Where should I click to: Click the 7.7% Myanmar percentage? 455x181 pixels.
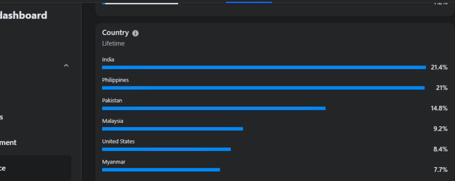(x=441, y=170)
